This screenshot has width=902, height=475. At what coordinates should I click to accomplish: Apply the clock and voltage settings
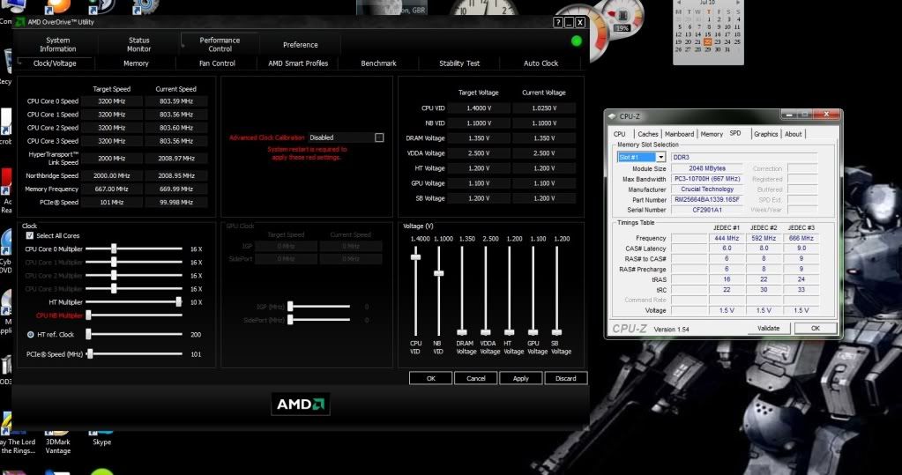[520, 378]
